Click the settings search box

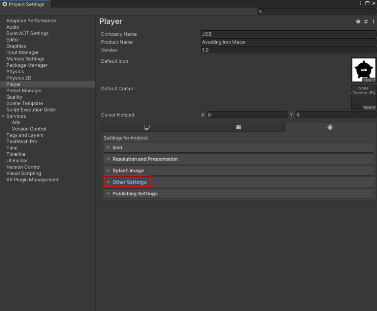tap(317, 12)
